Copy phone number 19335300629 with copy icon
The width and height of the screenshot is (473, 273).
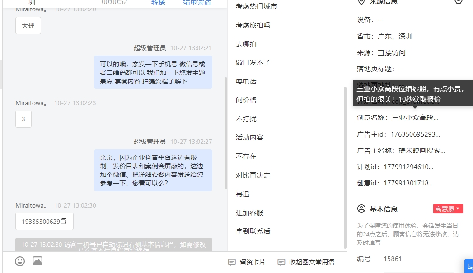tap(63, 222)
